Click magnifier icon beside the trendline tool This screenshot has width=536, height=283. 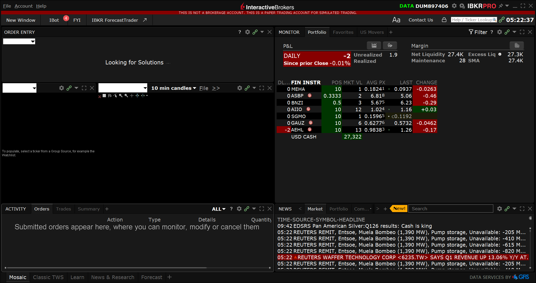[x=121, y=96]
